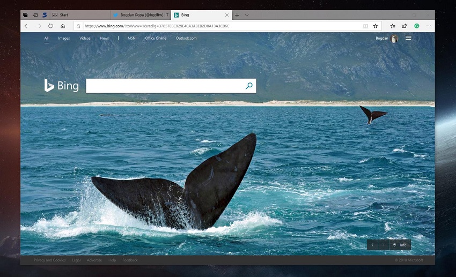Open the Bing hamburger menu
The image size is (456, 277).
click(x=408, y=38)
